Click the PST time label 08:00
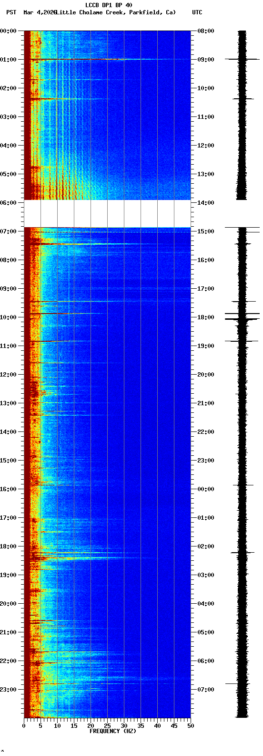The height and width of the screenshot is (756, 263). (x=8, y=260)
